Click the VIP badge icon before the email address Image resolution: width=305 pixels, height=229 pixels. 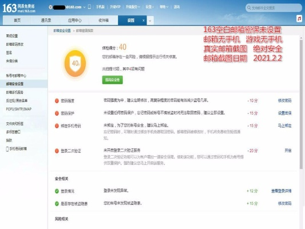click(x=50, y=7)
